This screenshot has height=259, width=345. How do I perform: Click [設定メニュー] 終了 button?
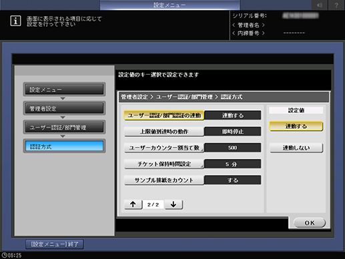[x=55, y=244]
